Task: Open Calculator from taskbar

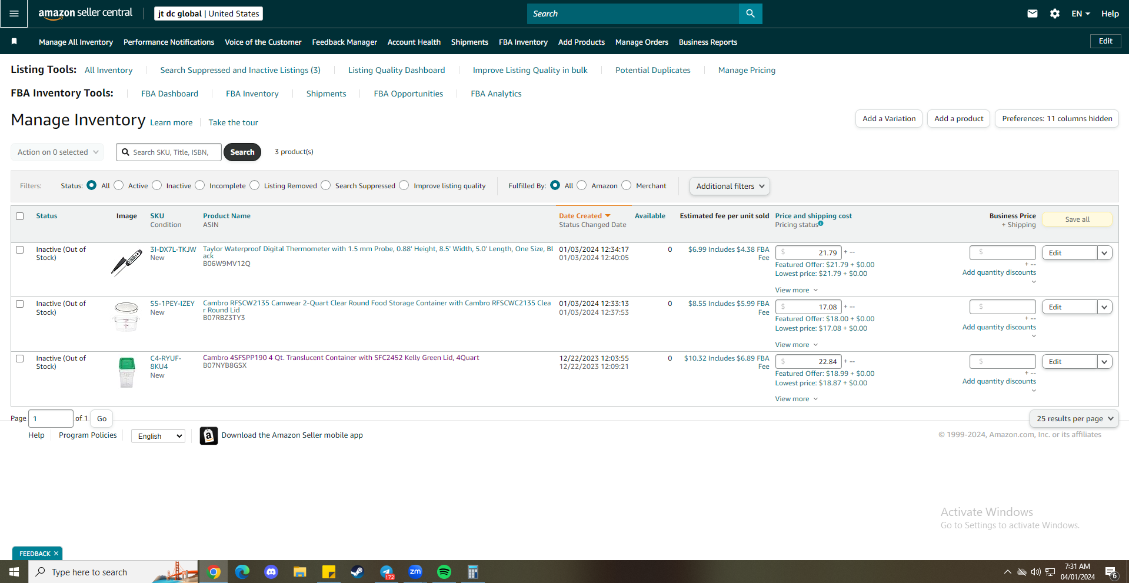Action: [x=473, y=572]
